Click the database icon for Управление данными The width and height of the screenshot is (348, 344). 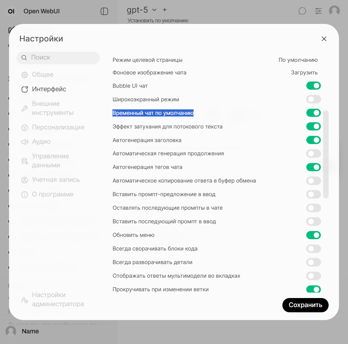[25, 161]
